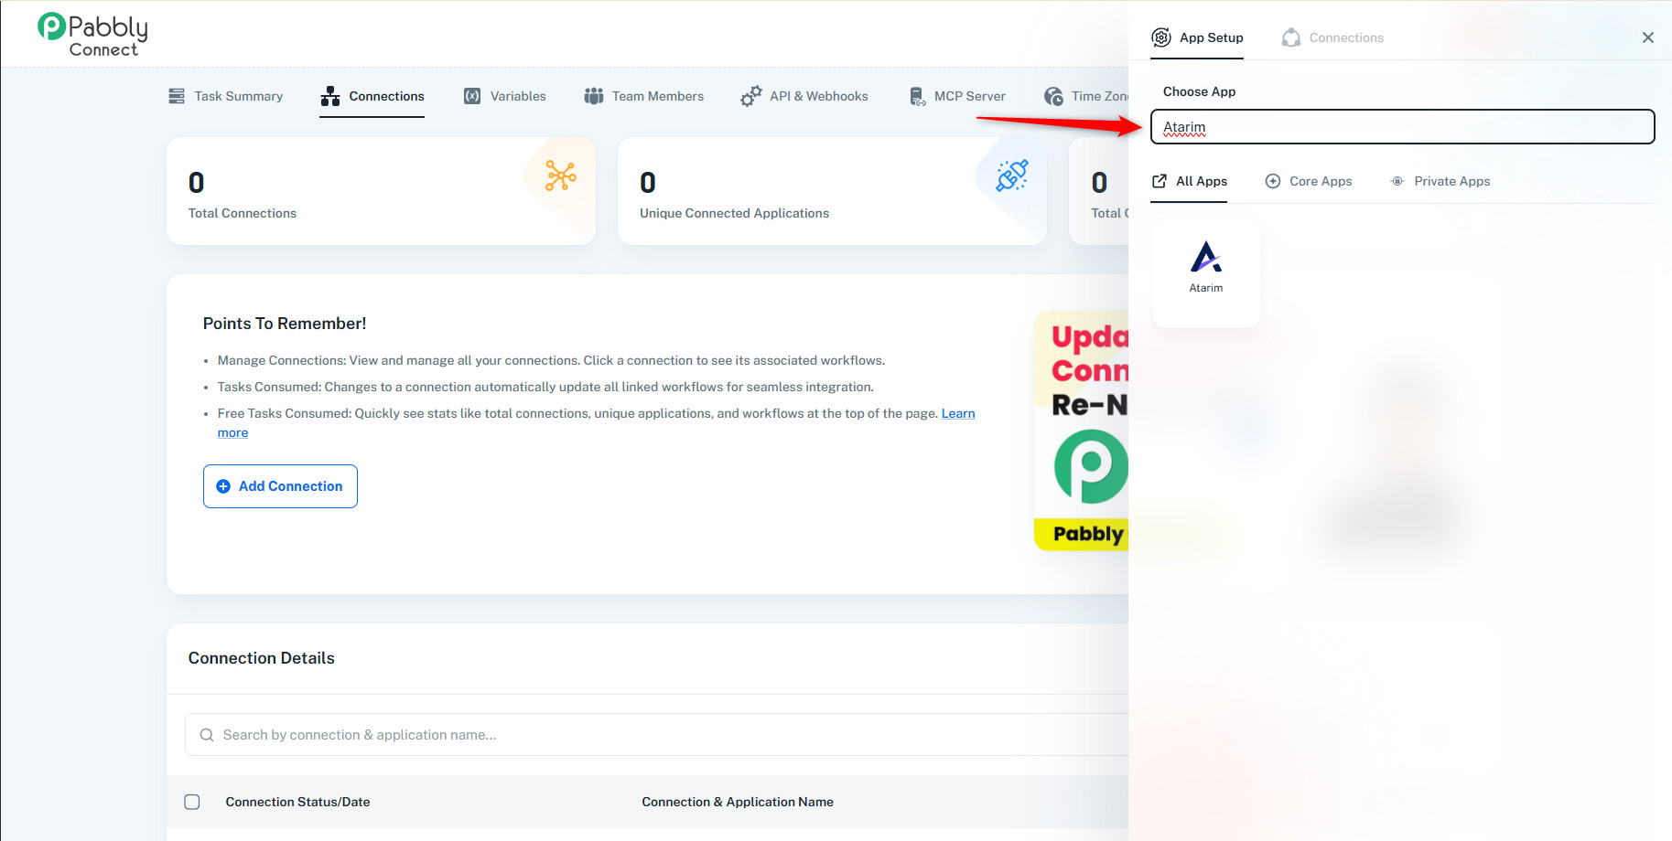Click the Pabbly Connect logo
The height and width of the screenshot is (841, 1672).
[92, 35]
